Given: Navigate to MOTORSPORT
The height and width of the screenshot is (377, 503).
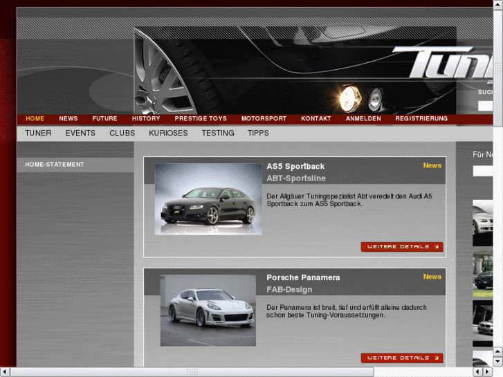Looking at the screenshot, I should pos(264,119).
